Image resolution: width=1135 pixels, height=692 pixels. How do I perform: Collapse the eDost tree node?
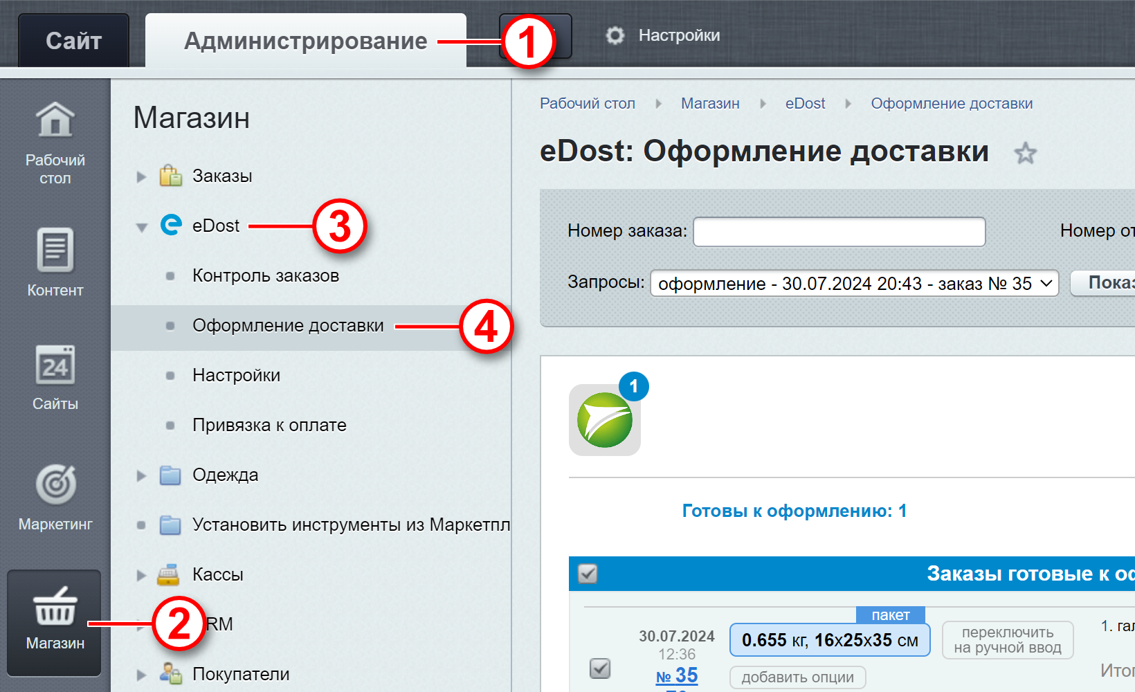pos(141,227)
